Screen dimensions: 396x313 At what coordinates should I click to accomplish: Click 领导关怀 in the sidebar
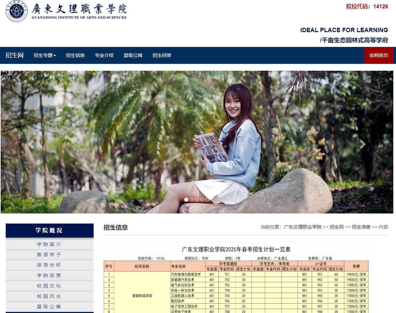tap(49, 265)
